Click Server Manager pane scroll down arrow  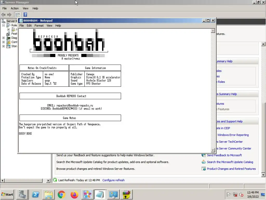point(263,175)
